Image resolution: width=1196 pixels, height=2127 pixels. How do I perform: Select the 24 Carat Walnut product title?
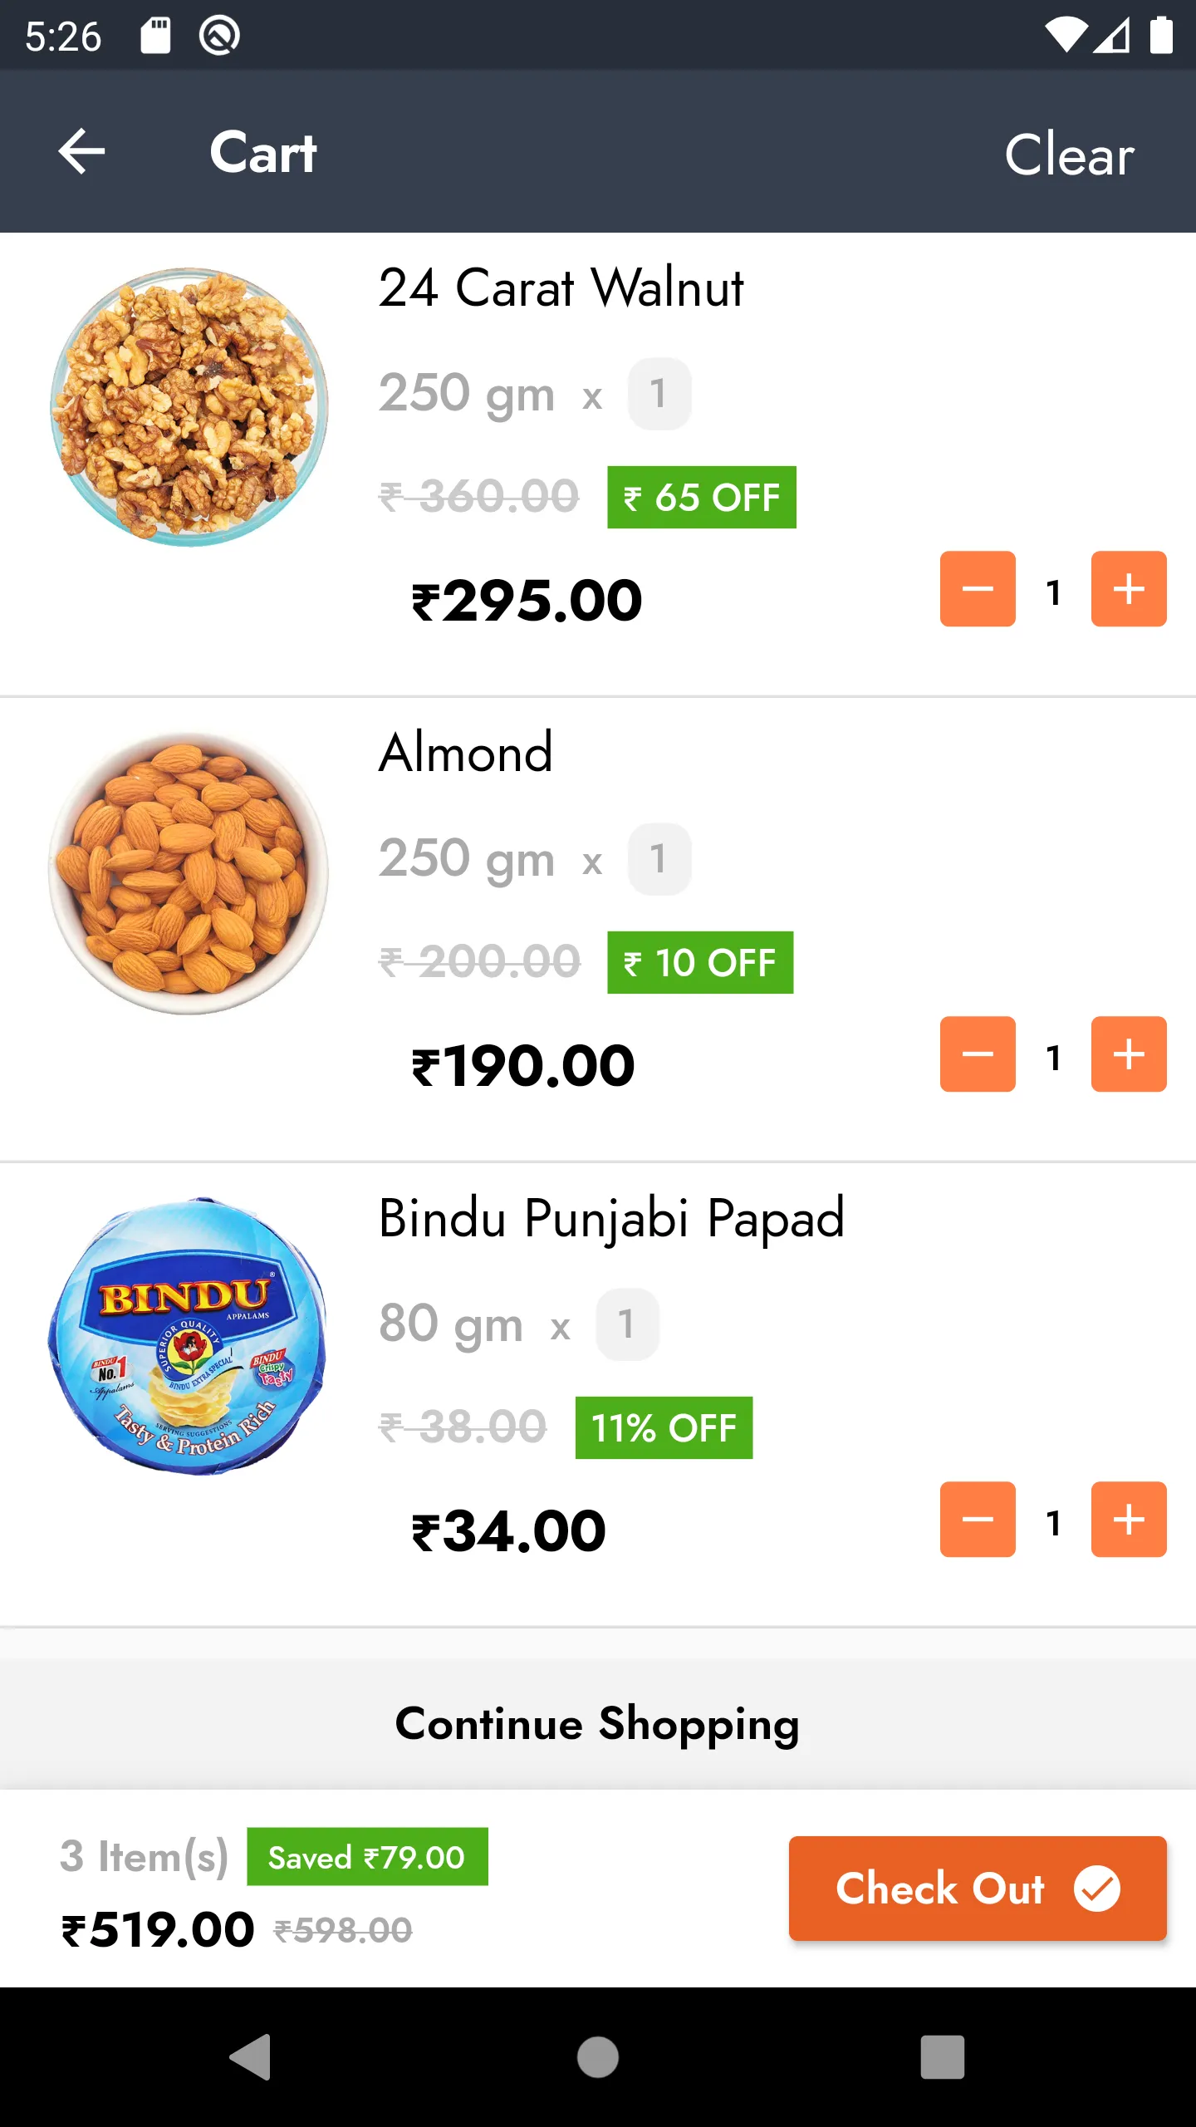(x=561, y=288)
